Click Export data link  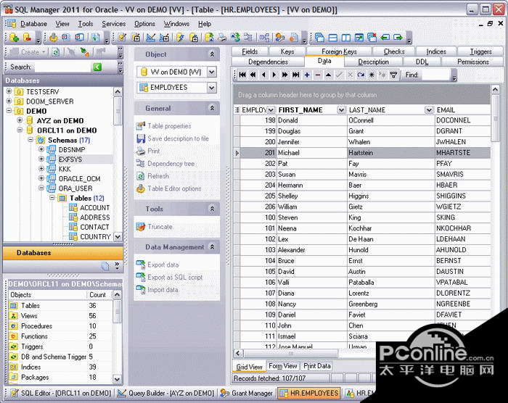(163, 265)
